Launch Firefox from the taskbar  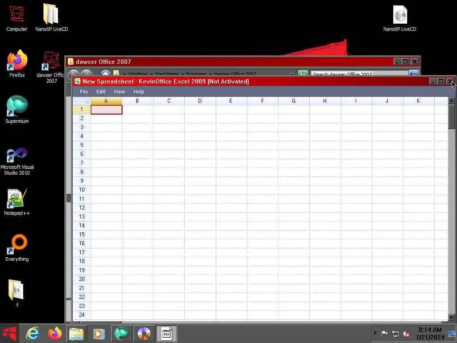coord(55,333)
